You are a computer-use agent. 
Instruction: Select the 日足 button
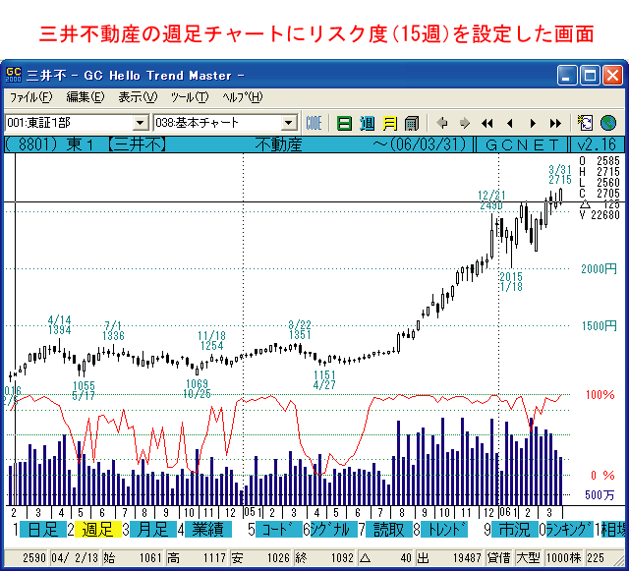[43, 530]
